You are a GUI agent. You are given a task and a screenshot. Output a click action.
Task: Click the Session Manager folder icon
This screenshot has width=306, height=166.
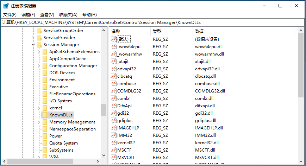click(39, 45)
